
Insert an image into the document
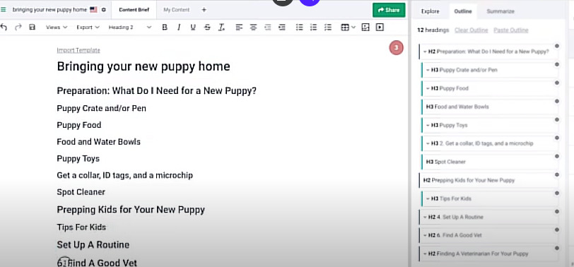pos(365,27)
